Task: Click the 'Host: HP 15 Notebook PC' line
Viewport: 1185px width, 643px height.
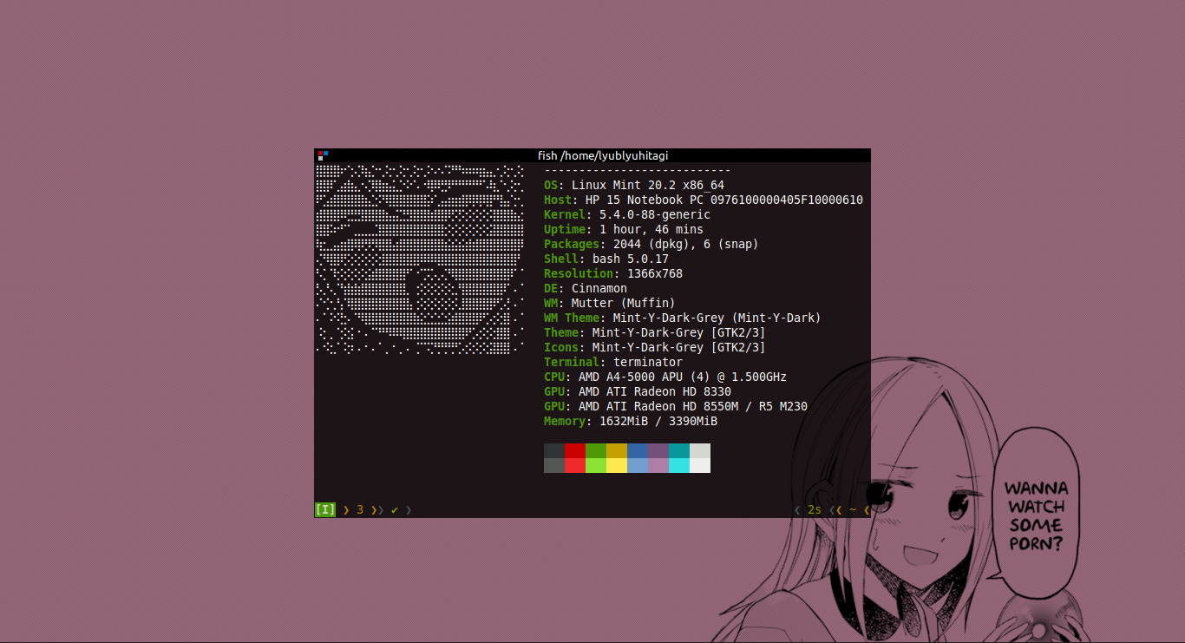Action: click(x=704, y=200)
